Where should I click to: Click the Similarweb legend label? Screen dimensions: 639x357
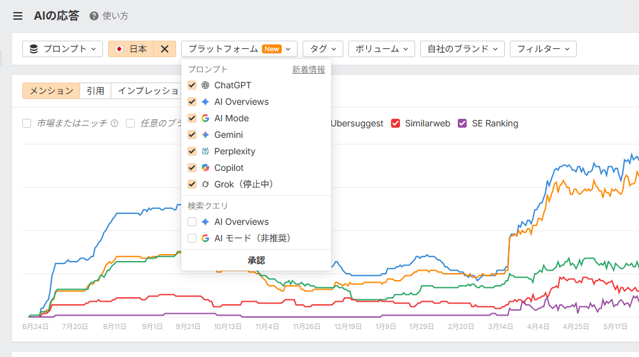(427, 123)
